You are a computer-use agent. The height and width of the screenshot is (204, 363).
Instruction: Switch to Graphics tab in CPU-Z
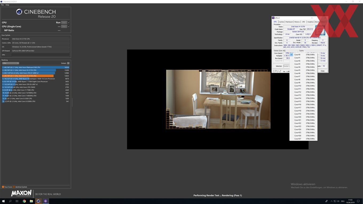(310, 22)
